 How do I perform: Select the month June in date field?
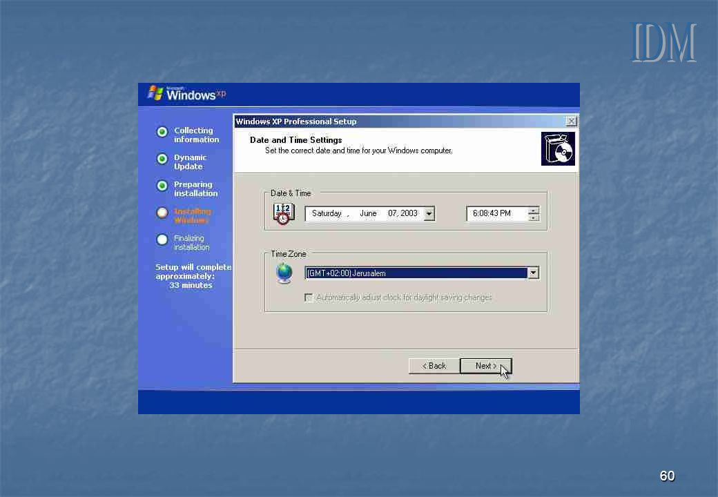368,214
